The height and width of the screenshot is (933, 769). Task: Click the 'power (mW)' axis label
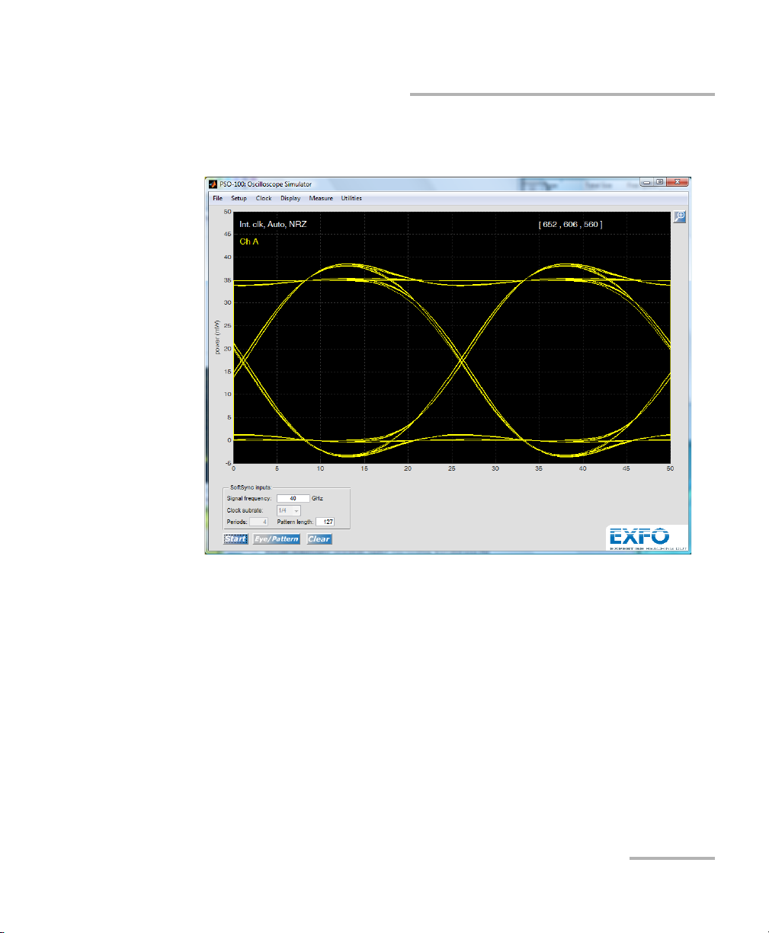coord(216,337)
